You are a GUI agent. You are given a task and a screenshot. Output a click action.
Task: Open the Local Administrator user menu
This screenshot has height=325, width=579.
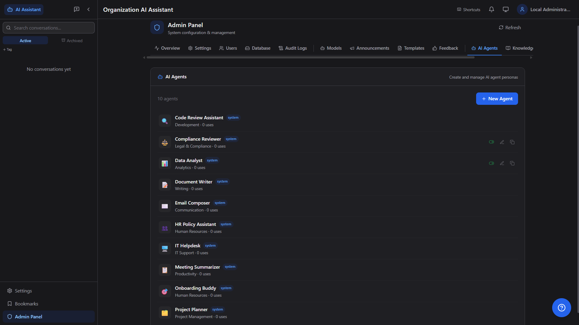[544, 9]
